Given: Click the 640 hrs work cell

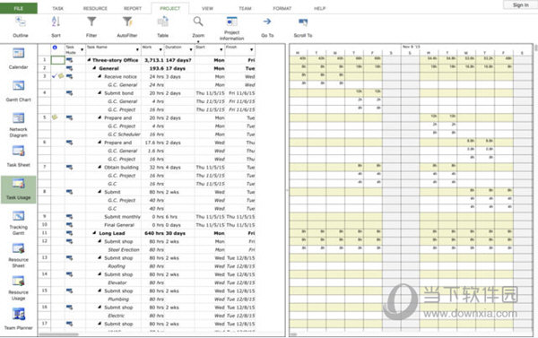Looking at the screenshot, I should (154, 233).
